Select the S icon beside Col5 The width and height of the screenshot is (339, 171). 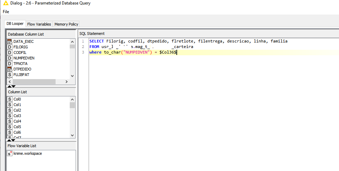click(10, 127)
